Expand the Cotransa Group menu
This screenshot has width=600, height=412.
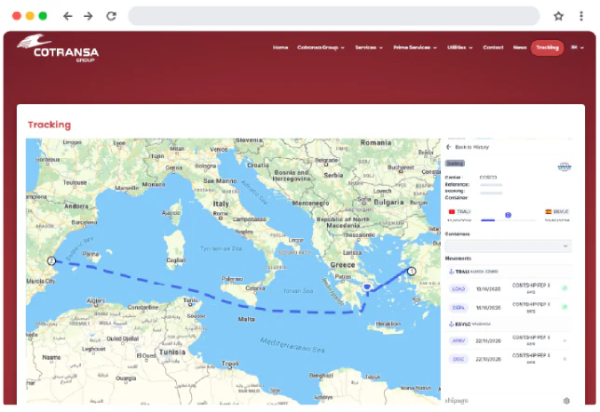320,47
